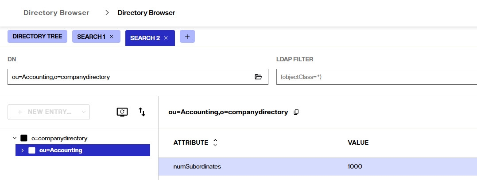Check the ou=Accounting white checkbox
This screenshot has height=180, width=477.
31,150
